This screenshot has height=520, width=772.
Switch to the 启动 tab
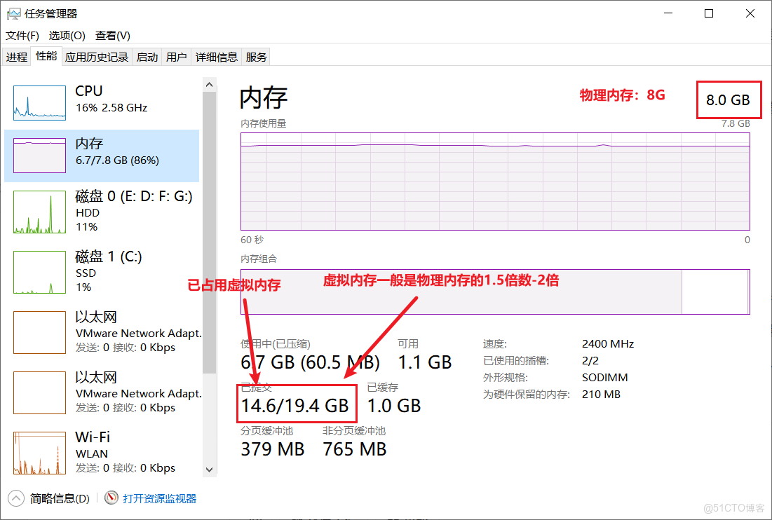point(147,56)
